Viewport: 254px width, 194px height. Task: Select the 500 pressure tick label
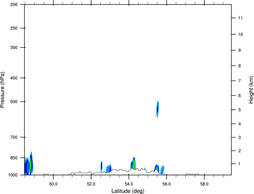coord(14,101)
